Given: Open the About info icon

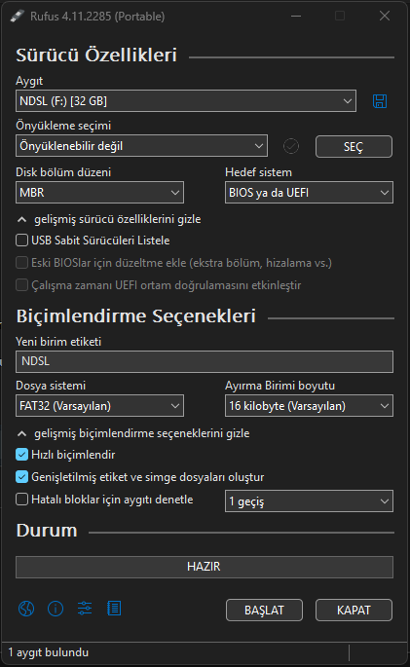Looking at the screenshot, I should (x=56, y=609).
